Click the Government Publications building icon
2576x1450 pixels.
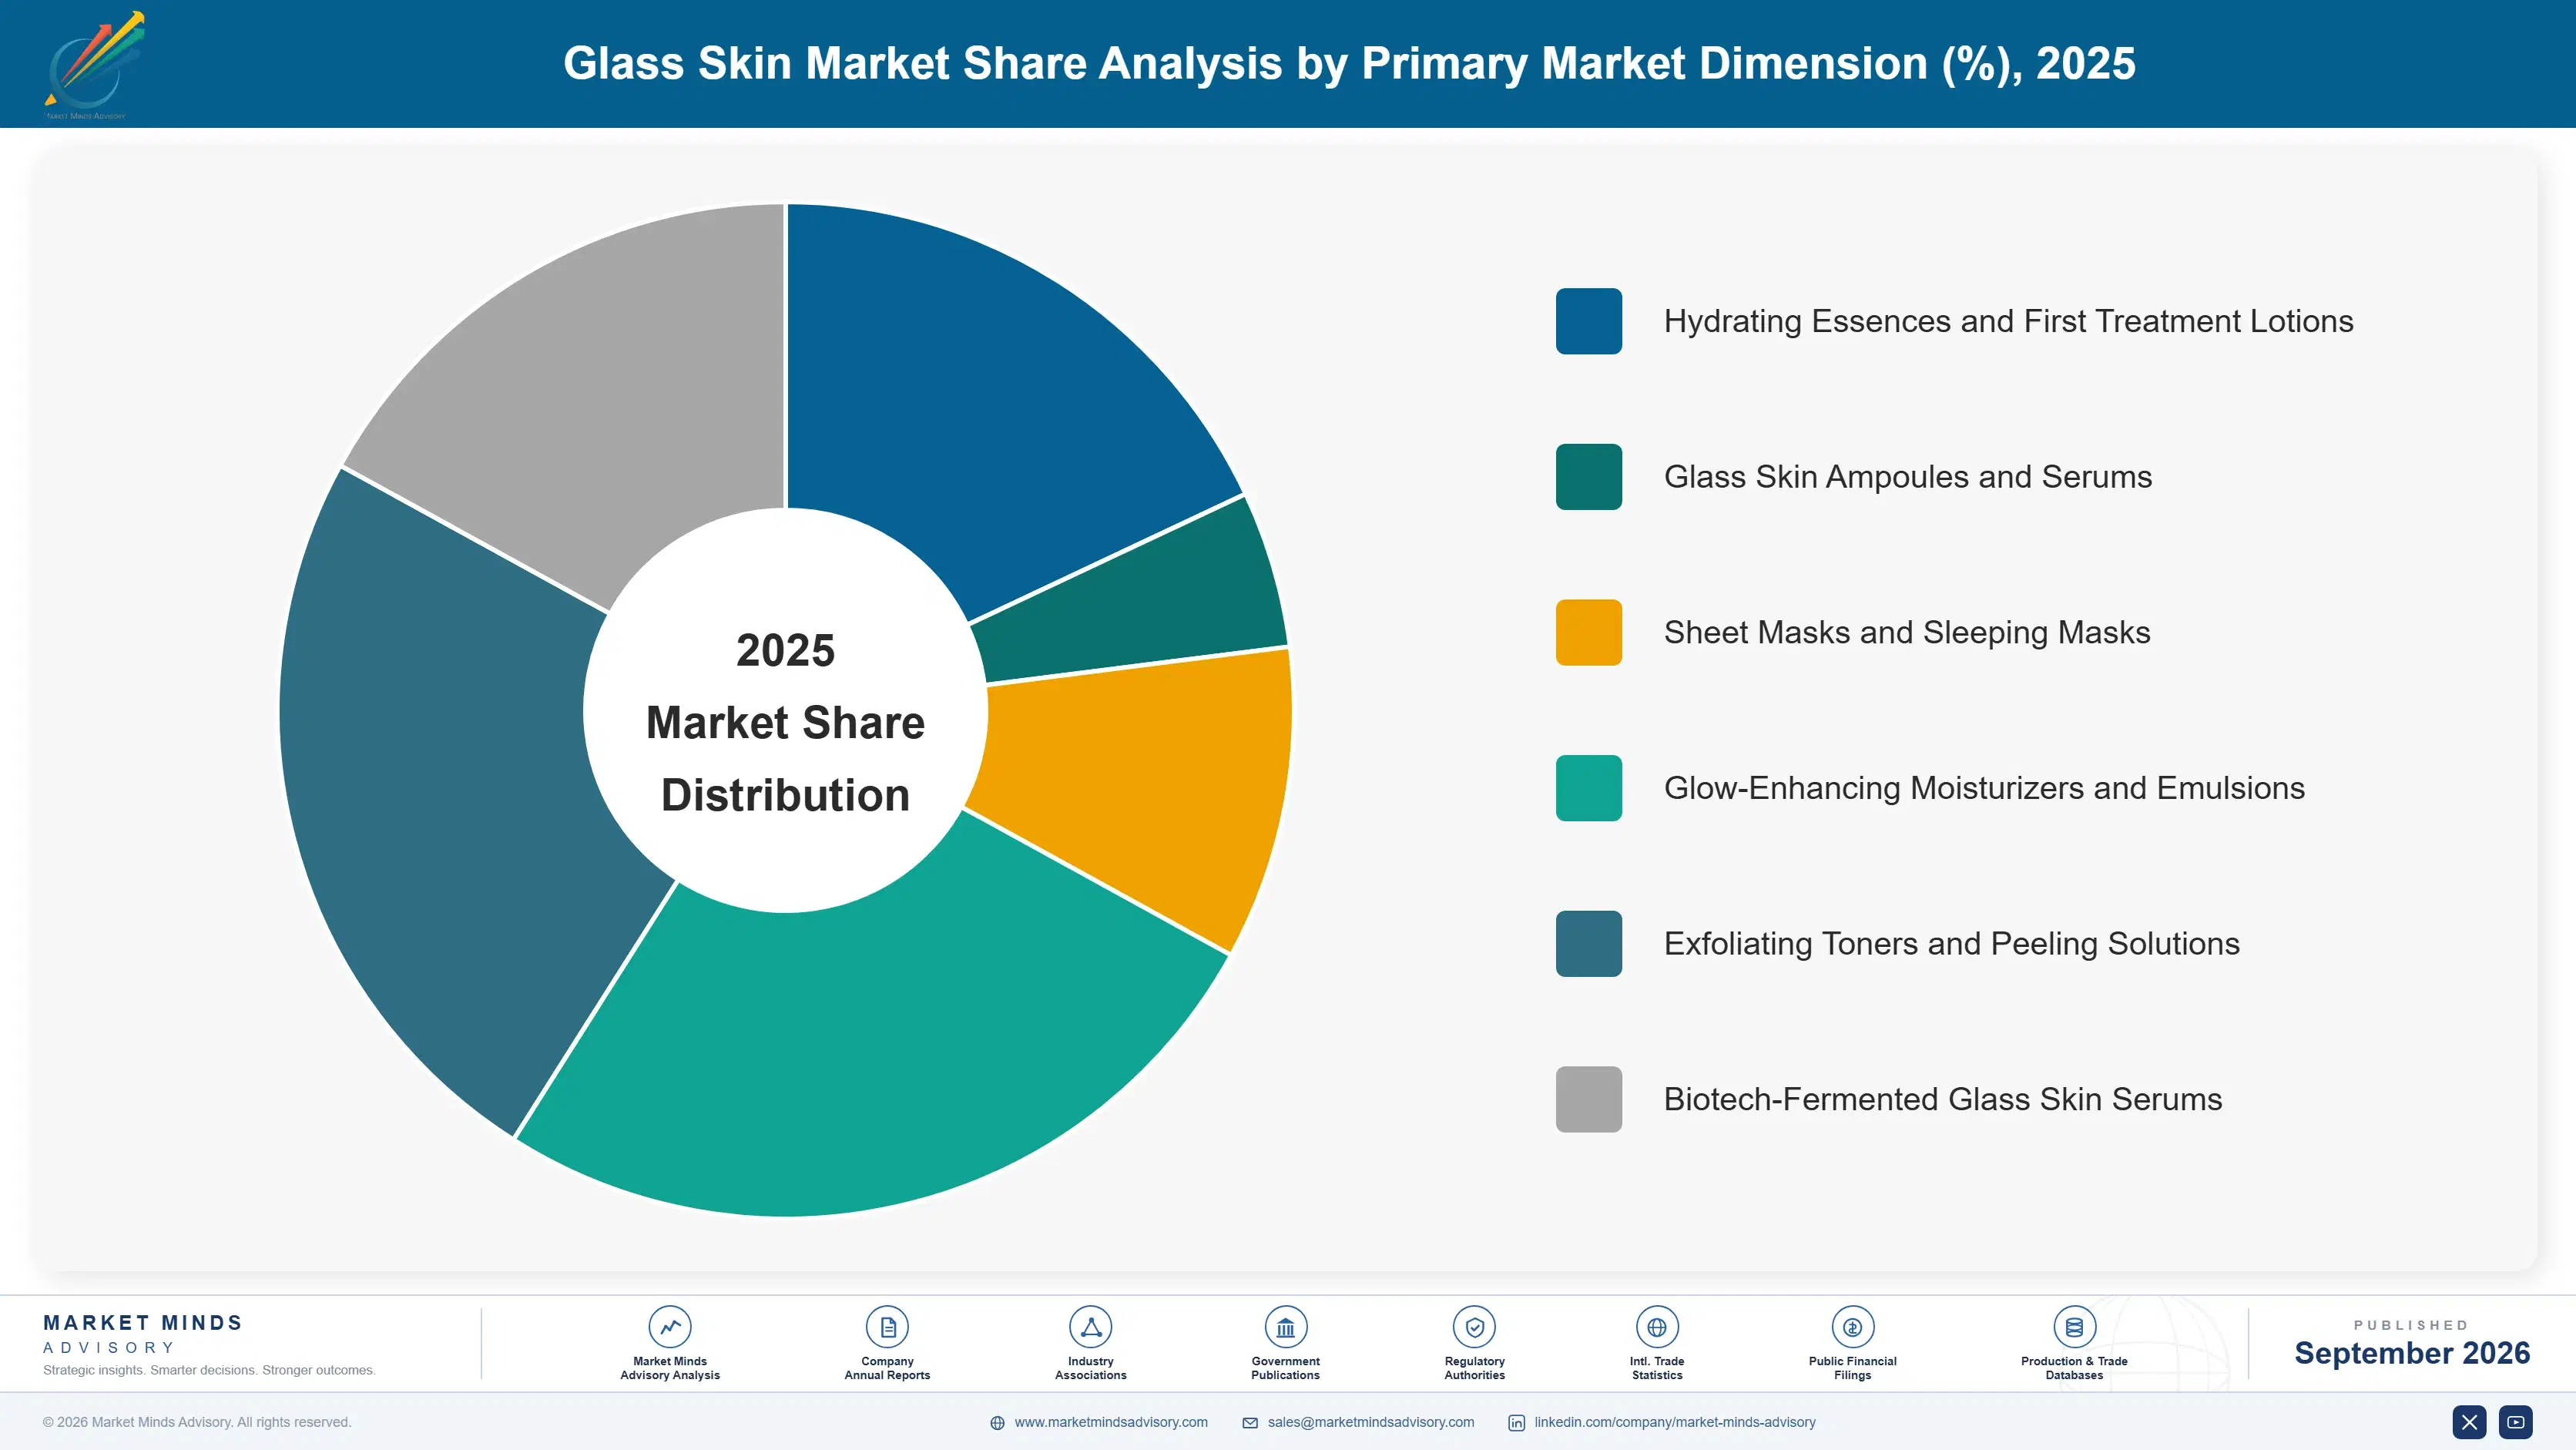[1285, 1327]
